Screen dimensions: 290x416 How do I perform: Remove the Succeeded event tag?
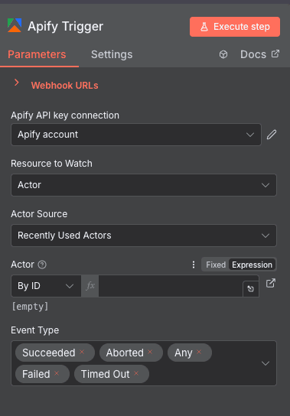click(82, 352)
